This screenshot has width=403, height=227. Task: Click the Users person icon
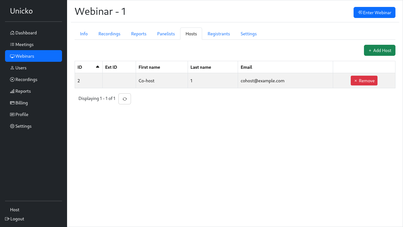point(12,68)
